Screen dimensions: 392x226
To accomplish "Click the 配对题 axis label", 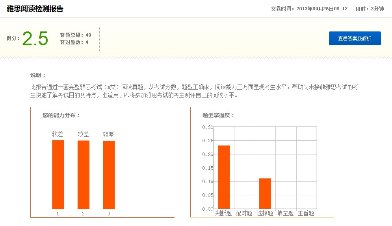I will coord(244,213).
